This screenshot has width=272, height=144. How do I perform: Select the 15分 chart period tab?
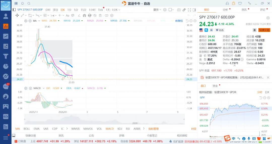pyautogui.click(x=83, y=10)
